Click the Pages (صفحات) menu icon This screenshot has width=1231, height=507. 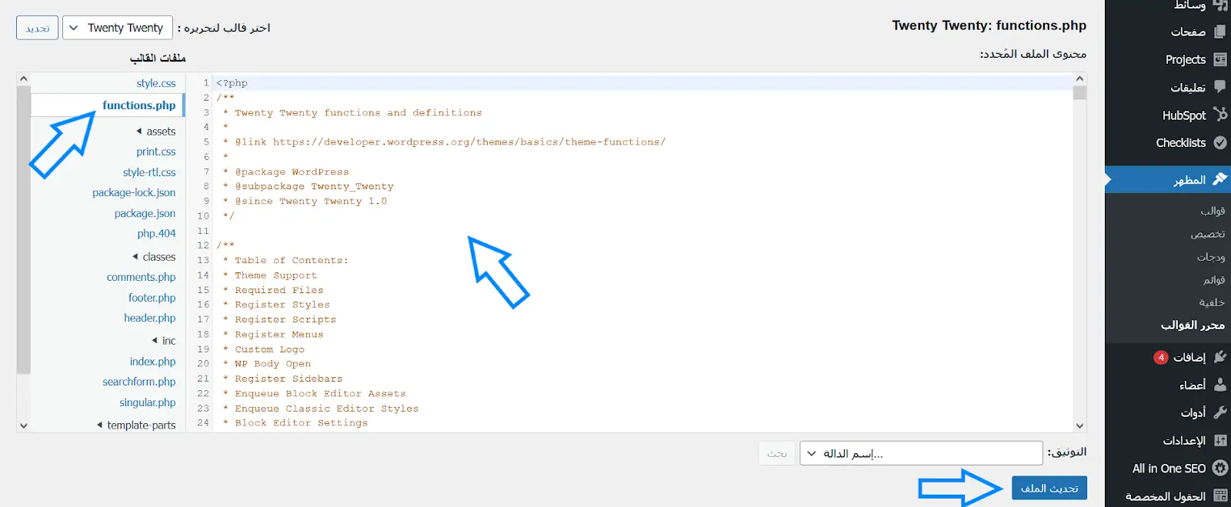(1220, 32)
